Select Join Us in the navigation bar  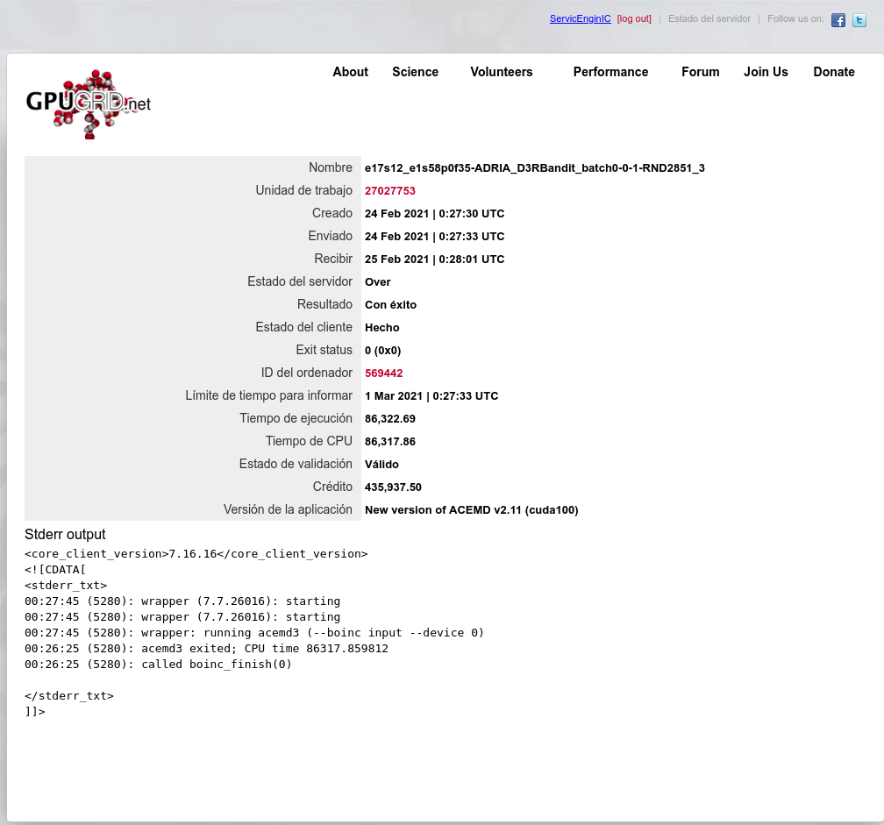point(766,72)
